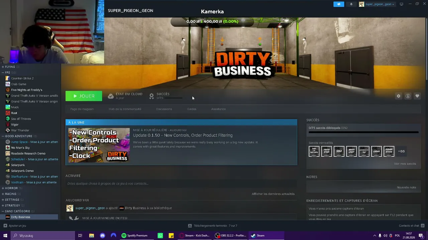Open Counter-Strike 2 game icon in library

pos(8,78)
